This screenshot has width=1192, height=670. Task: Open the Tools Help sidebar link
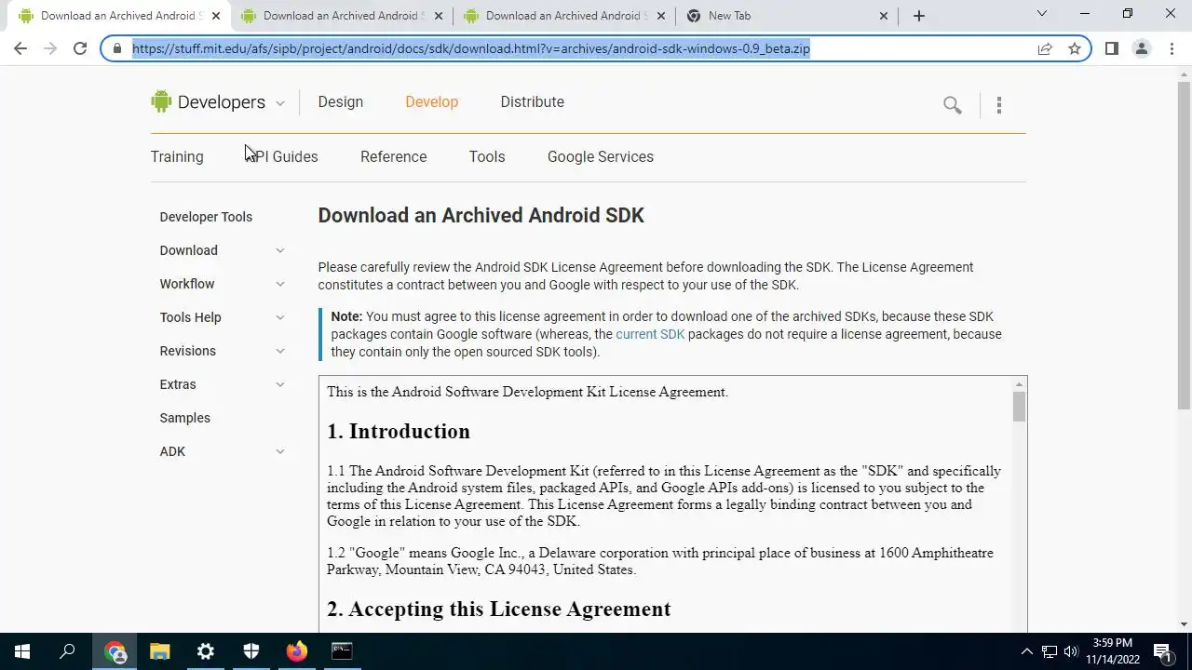click(191, 317)
